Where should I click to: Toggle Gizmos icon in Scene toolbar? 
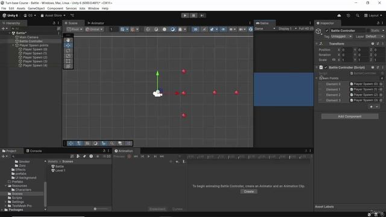pyautogui.click(x=250, y=30)
